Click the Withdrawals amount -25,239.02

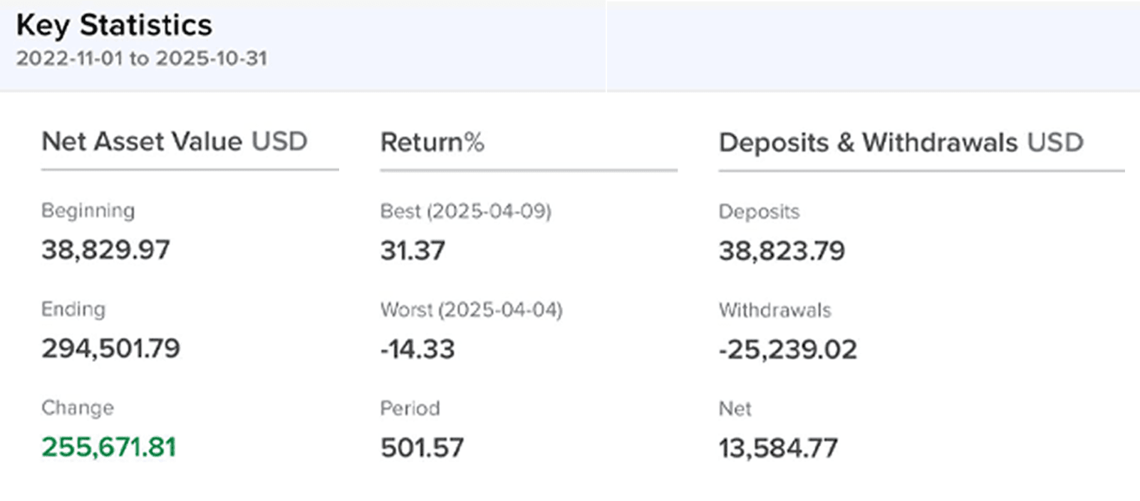coord(787,349)
